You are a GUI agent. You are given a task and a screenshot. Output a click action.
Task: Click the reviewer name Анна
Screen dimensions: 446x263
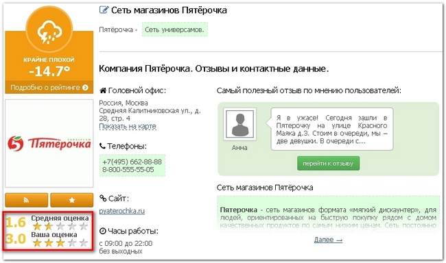(239, 148)
